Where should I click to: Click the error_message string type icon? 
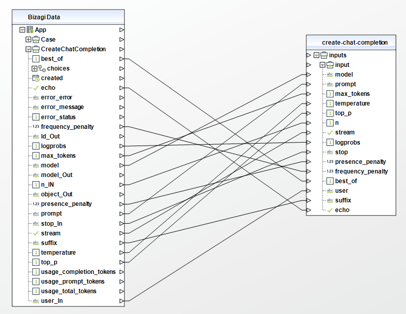pos(36,107)
